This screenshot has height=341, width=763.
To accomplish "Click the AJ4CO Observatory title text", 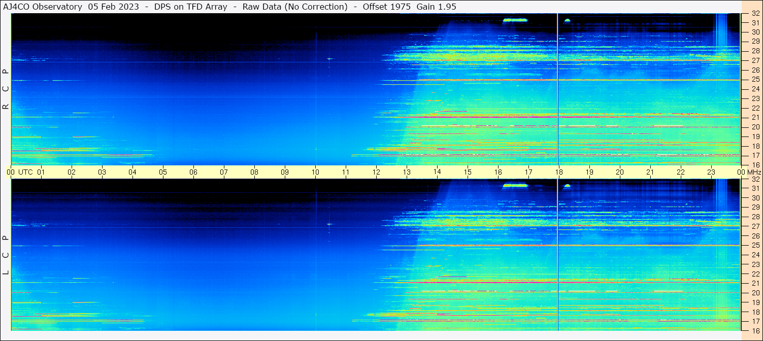I will click(x=43, y=7).
